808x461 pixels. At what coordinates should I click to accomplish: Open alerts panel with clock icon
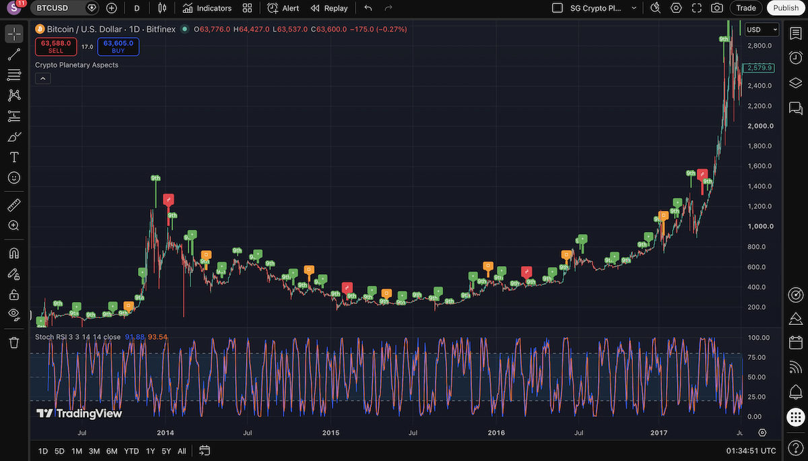(x=795, y=59)
